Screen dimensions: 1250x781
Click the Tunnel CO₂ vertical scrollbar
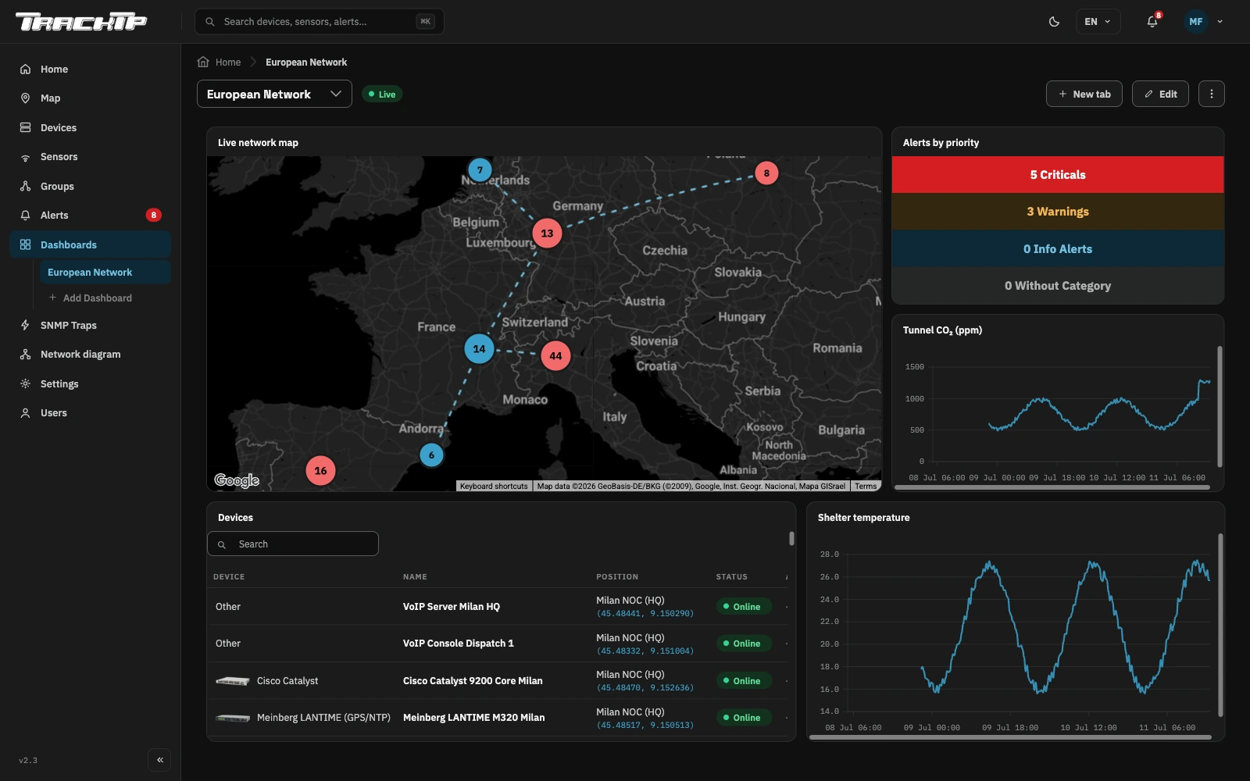(1220, 406)
